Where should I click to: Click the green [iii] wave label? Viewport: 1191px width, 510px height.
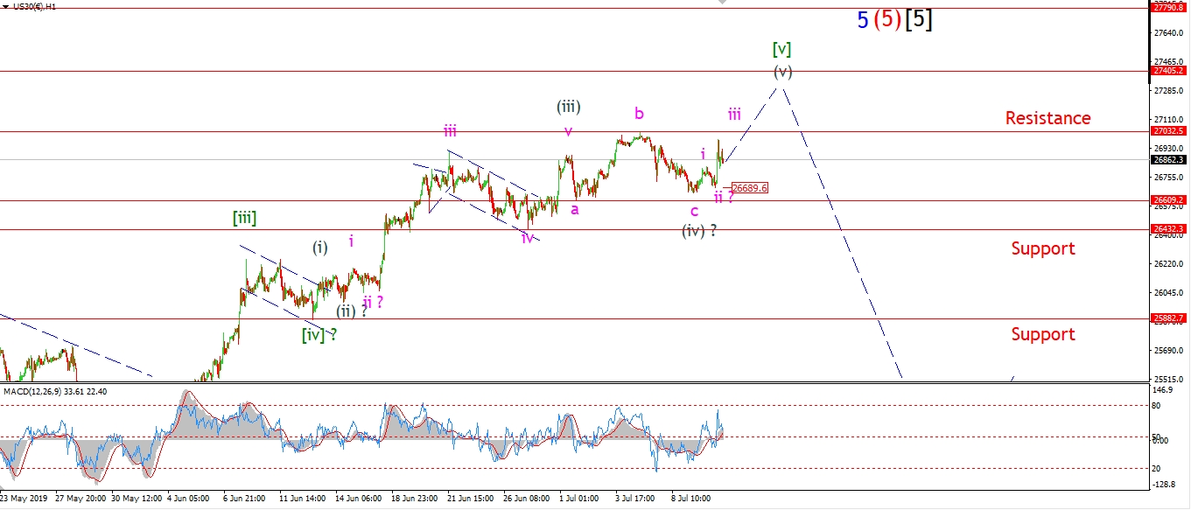click(x=244, y=218)
